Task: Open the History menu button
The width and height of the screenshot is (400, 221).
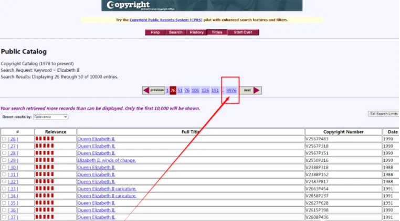Action: [x=196, y=32]
